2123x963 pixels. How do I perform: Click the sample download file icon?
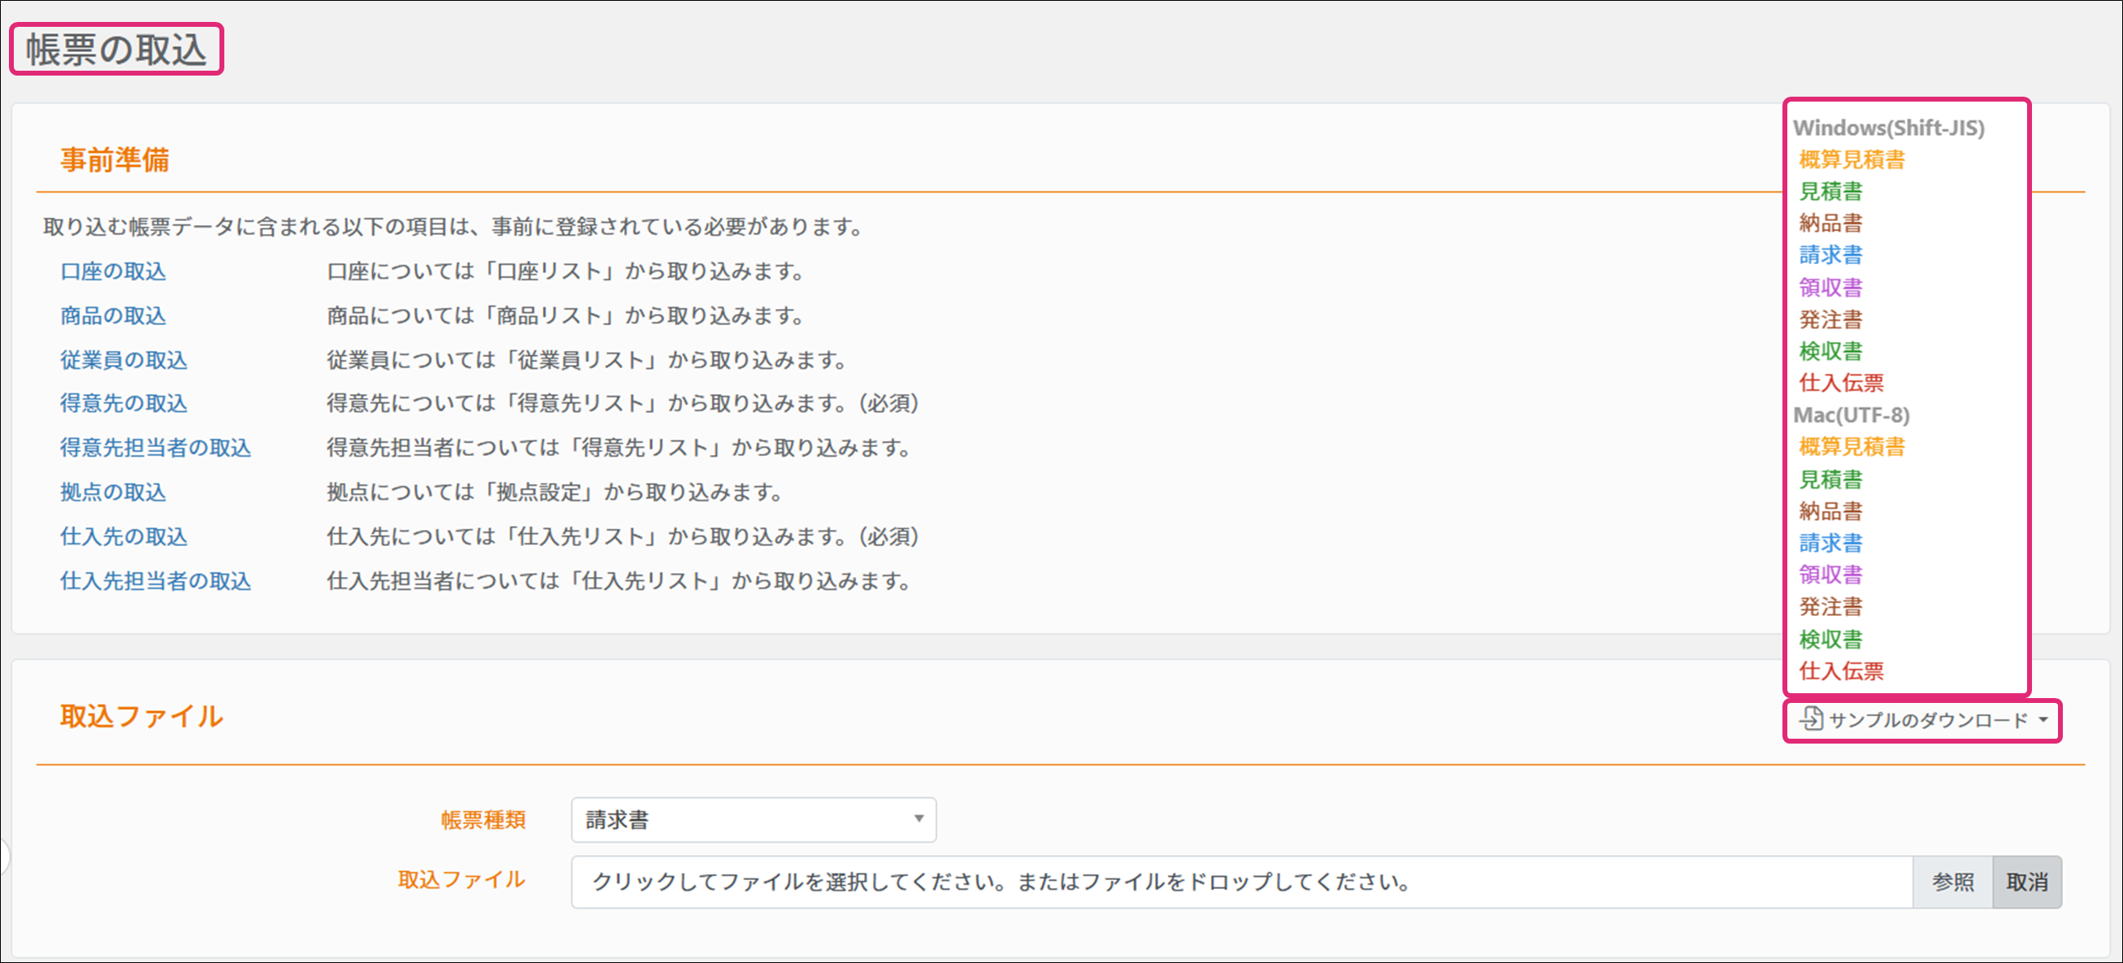pyautogui.click(x=1811, y=718)
